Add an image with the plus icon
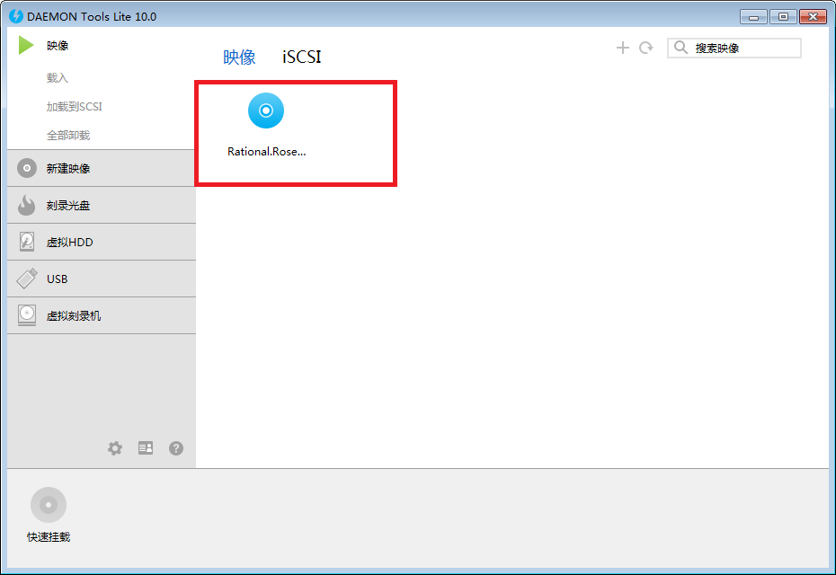Screen dimensions: 836x575 click(x=623, y=48)
